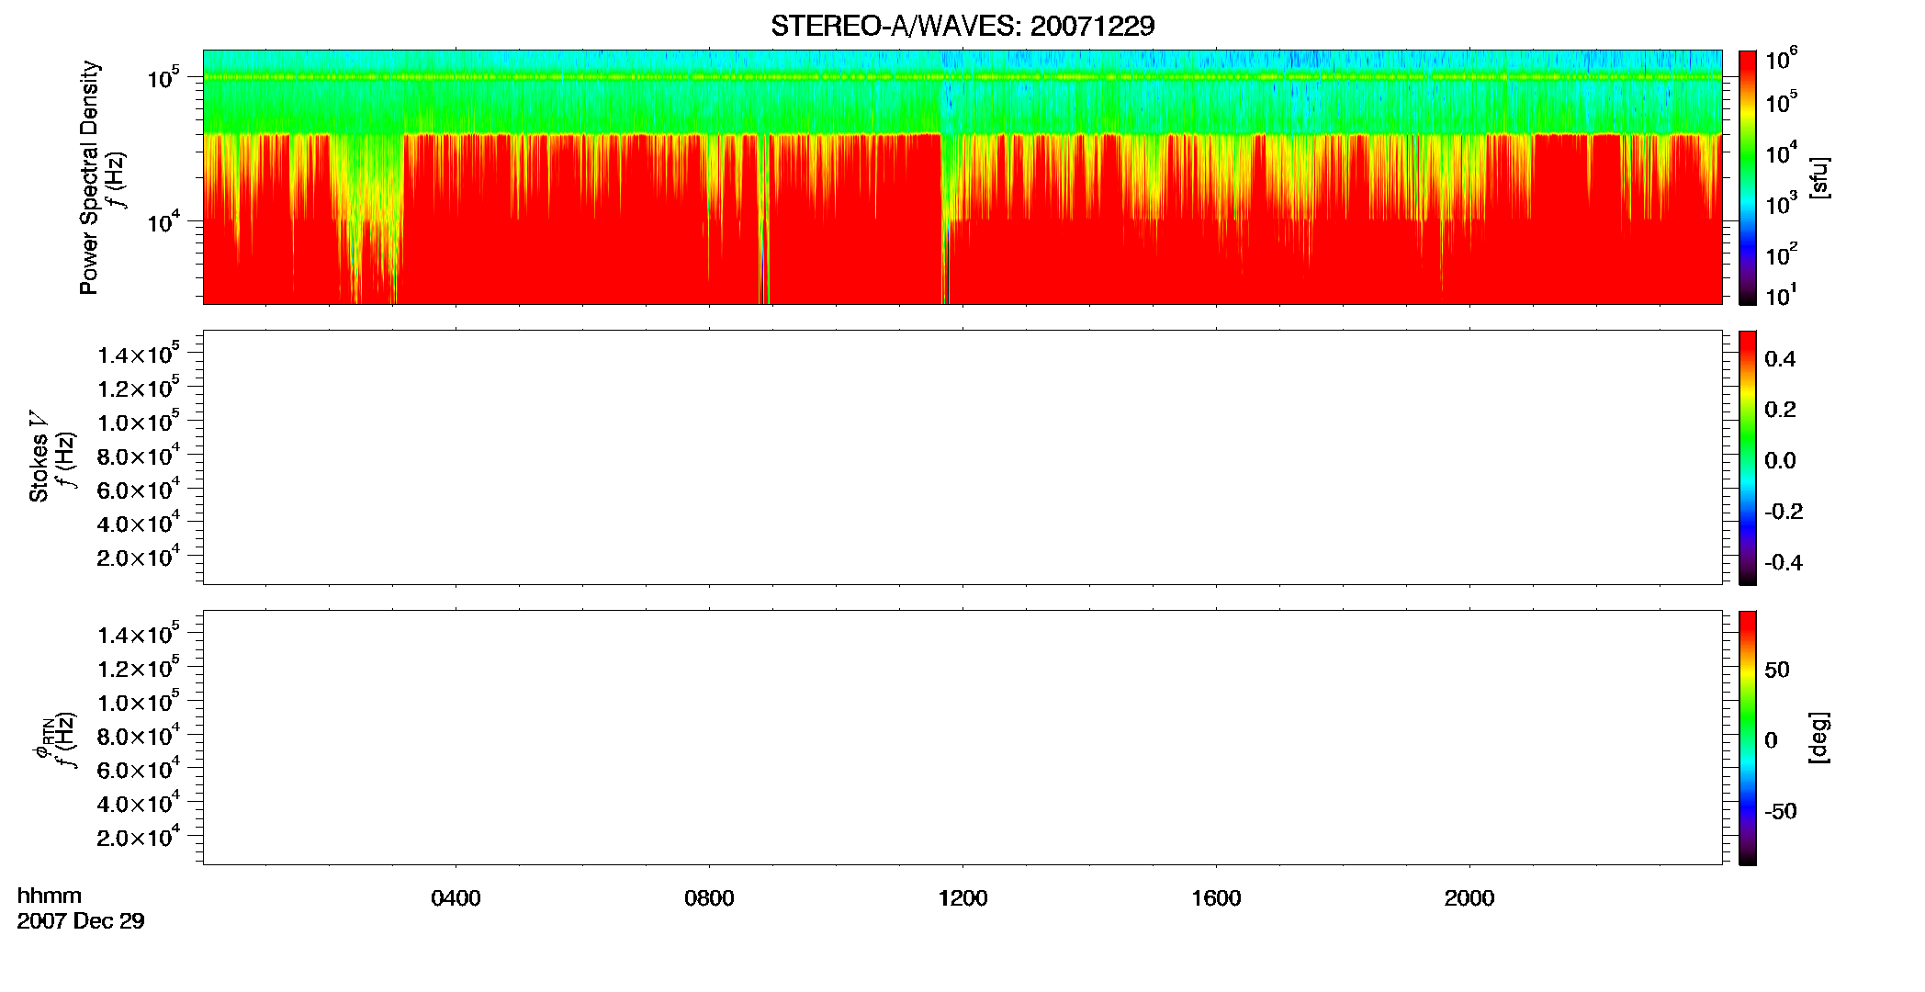Select the 0400 time tick label
Viewport: 1925px width, 992px height.
[456, 898]
